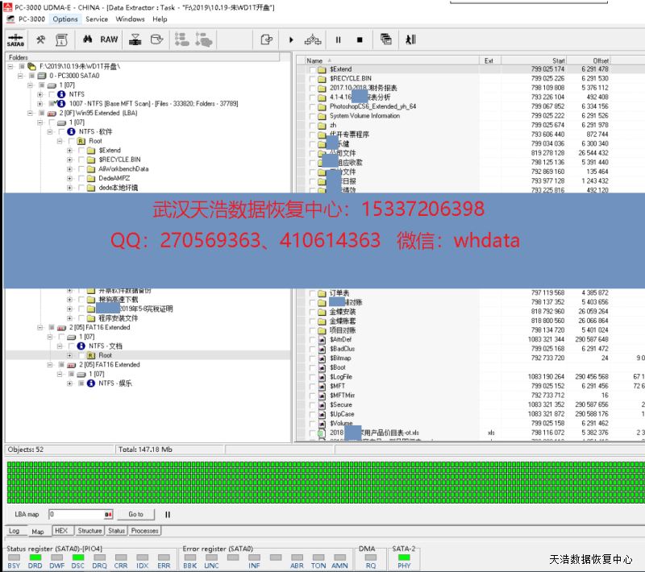Image resolution: width=645 pixels, height=572 pixels.
Task: Open the RAW recovery tool
Action: tap(109, 39)
